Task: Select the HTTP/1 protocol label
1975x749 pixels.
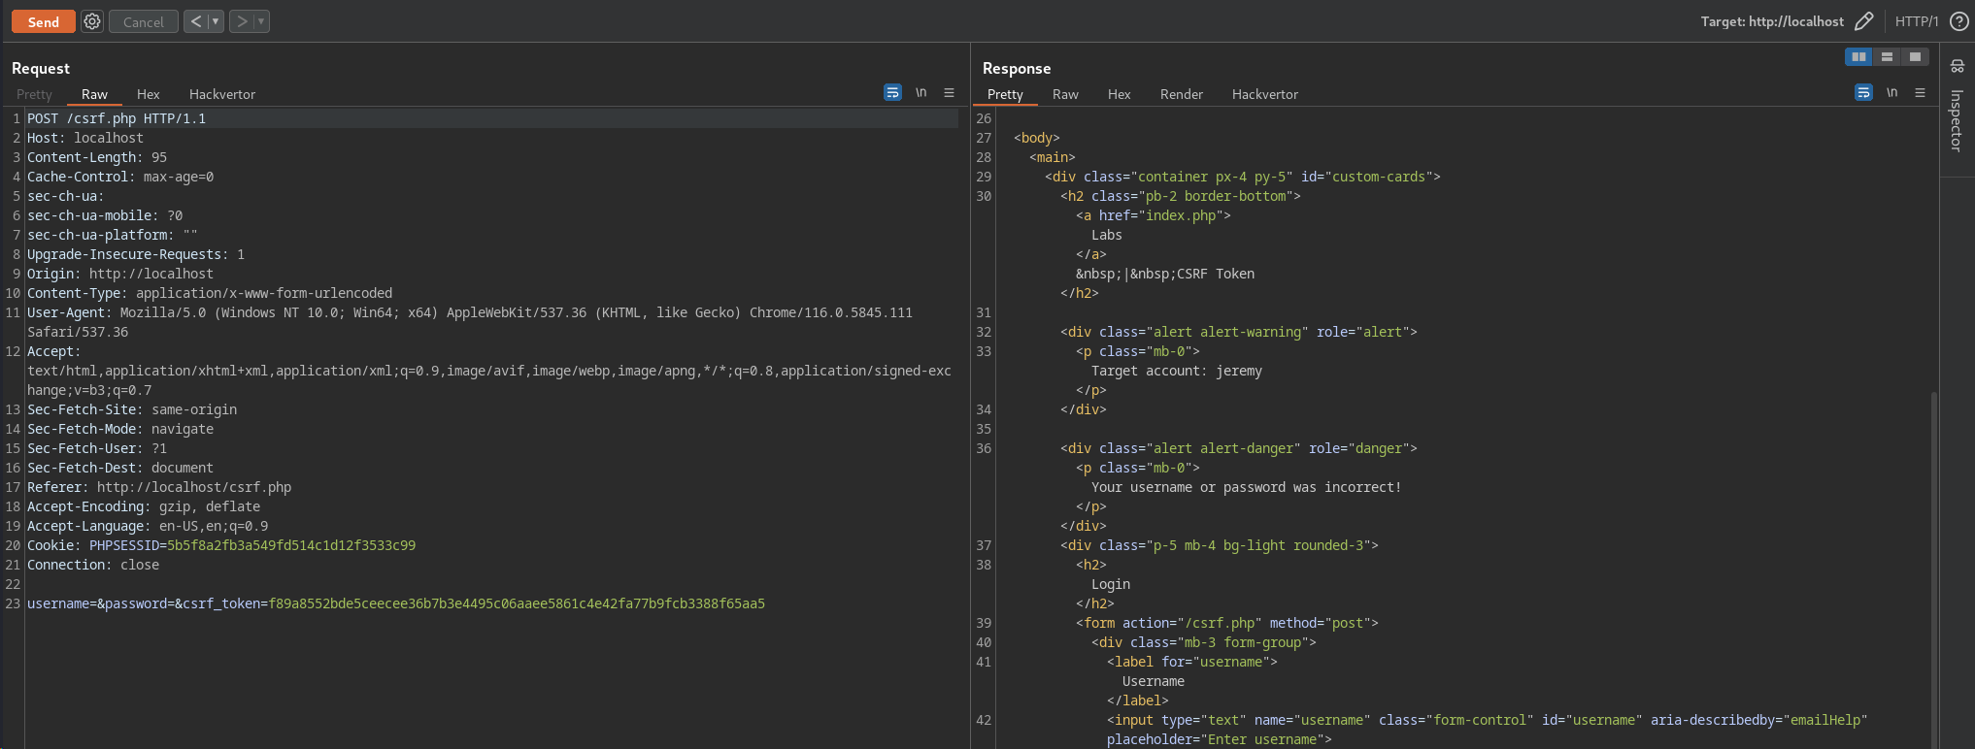Action: (1916, 21)
